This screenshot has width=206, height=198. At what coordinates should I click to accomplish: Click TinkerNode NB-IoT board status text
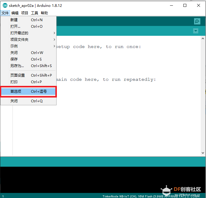[151, 196]
